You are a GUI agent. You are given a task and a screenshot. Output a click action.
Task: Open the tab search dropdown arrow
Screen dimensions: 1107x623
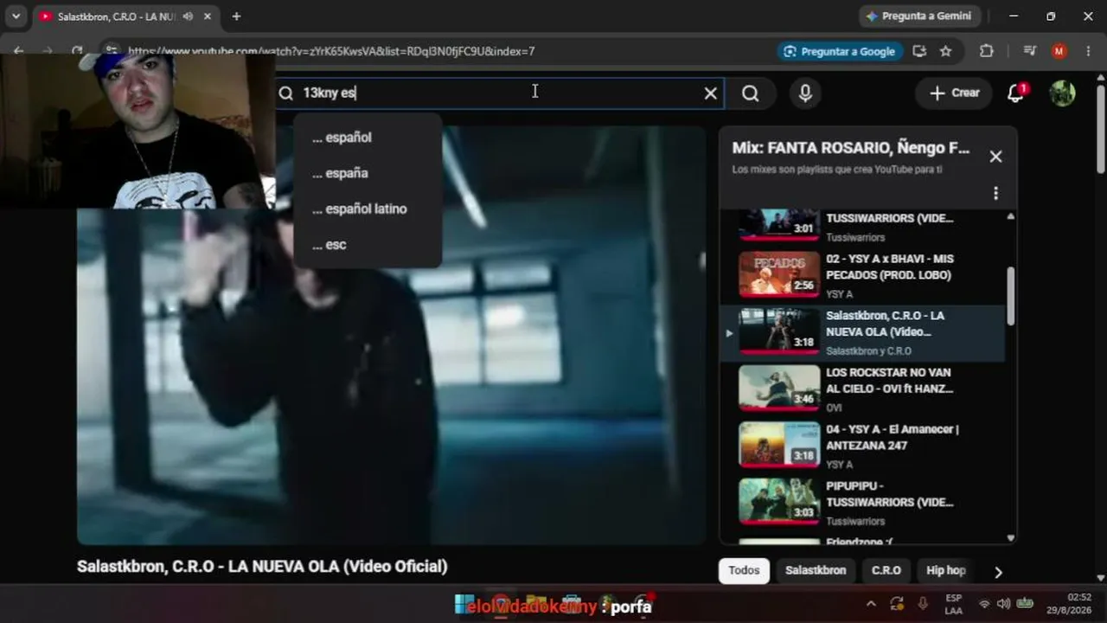[x=16, y=16]
